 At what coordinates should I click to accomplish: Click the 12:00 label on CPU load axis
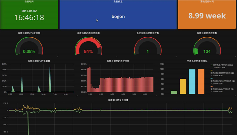[x=21, y=94]
